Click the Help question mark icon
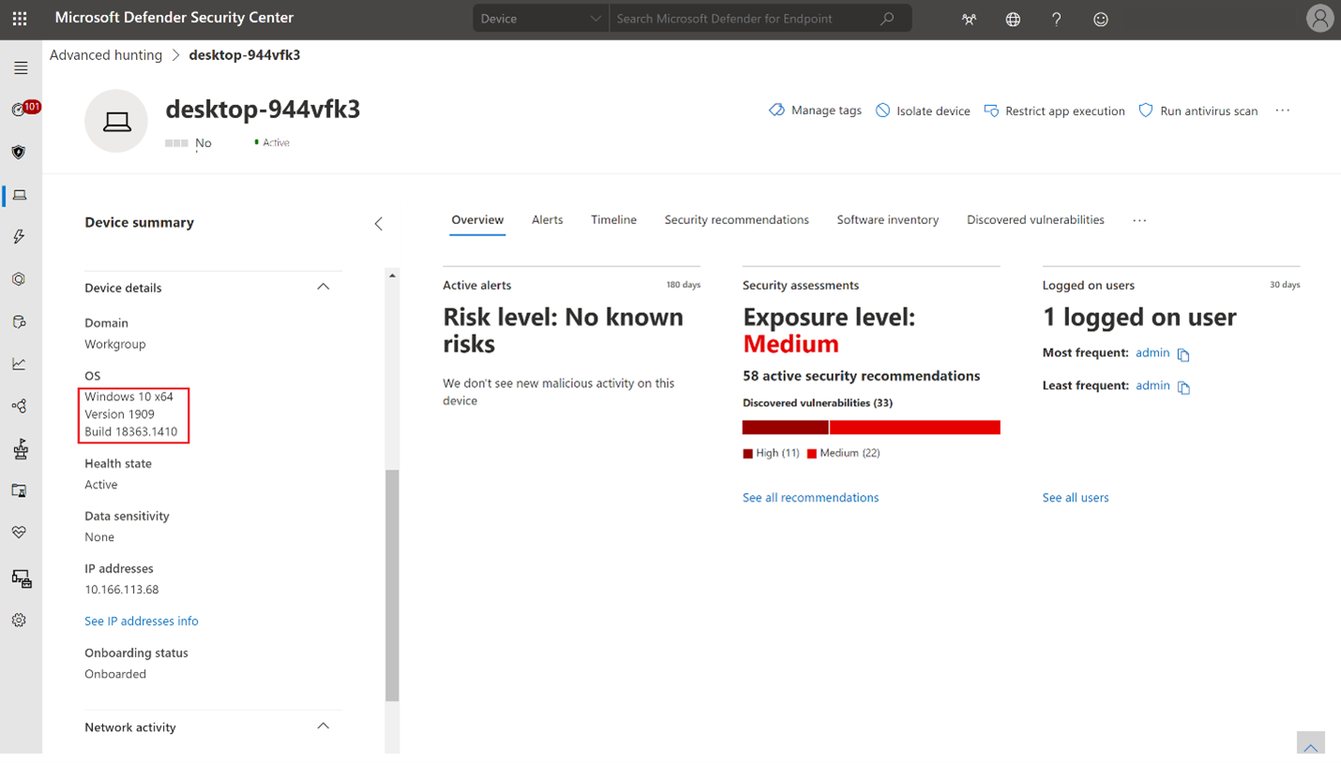This screenshot has height=763, width=1341. [x=1056, y=19]
